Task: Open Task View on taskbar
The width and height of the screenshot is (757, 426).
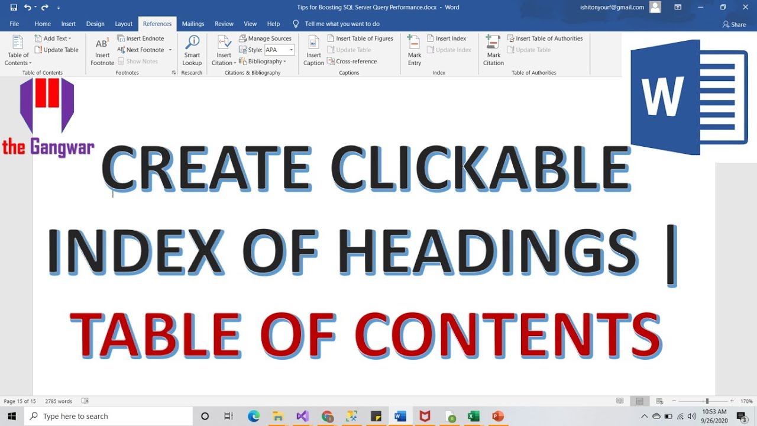Action: 229,417
